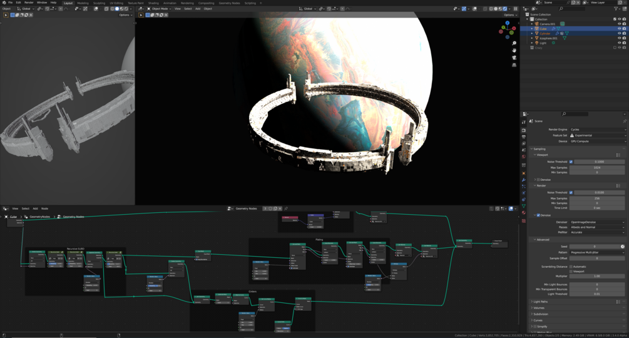Open the Render Engine Cycles dropdown

coord(598,130)
